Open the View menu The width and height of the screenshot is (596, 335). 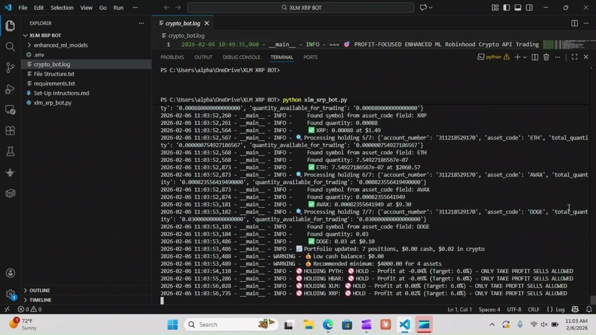coord(86,7)
